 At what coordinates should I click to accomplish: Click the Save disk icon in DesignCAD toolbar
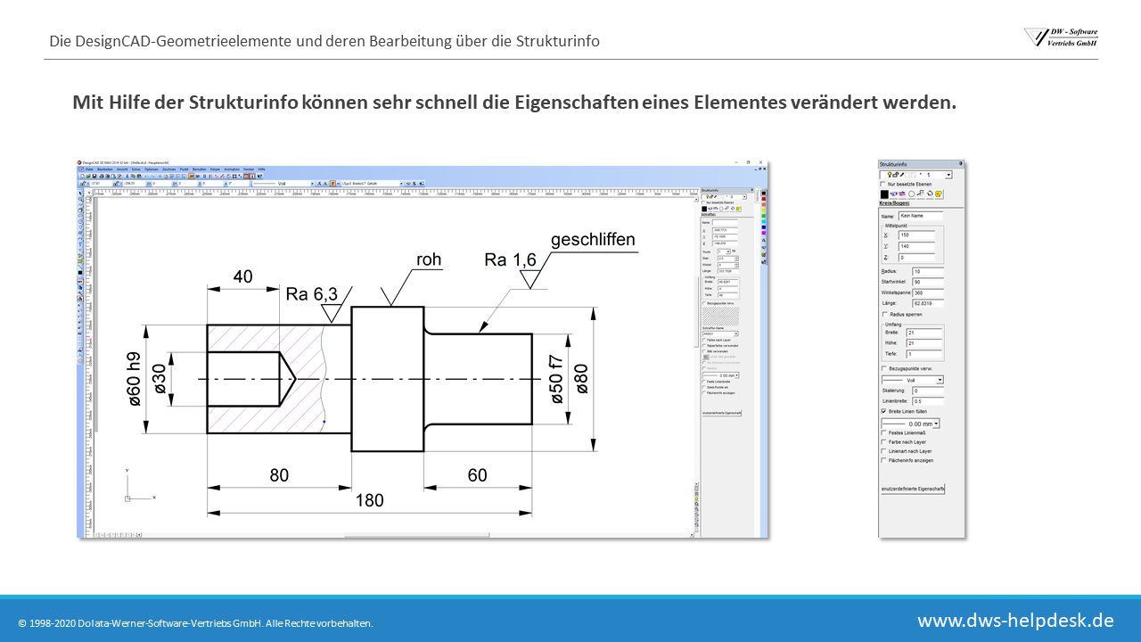point(94,176)
